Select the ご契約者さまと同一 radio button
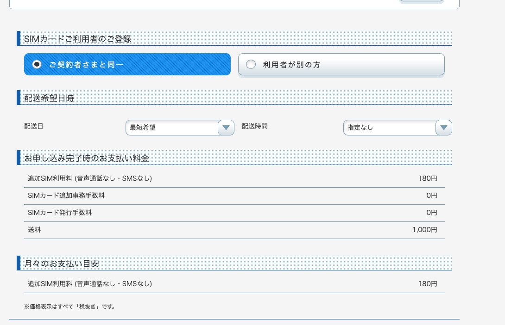Image resolution: width=505 pixels, height=325 pixels. pos(37,64)
